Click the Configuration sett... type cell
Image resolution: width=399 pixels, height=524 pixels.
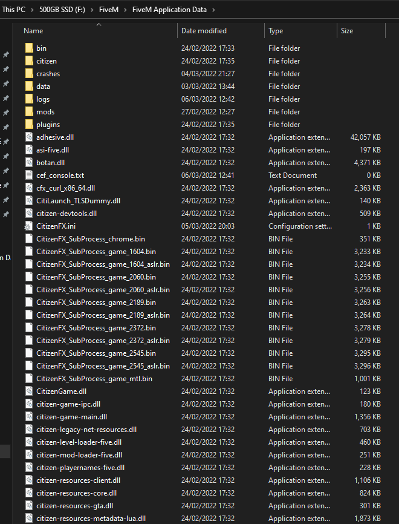coord(300,226)
